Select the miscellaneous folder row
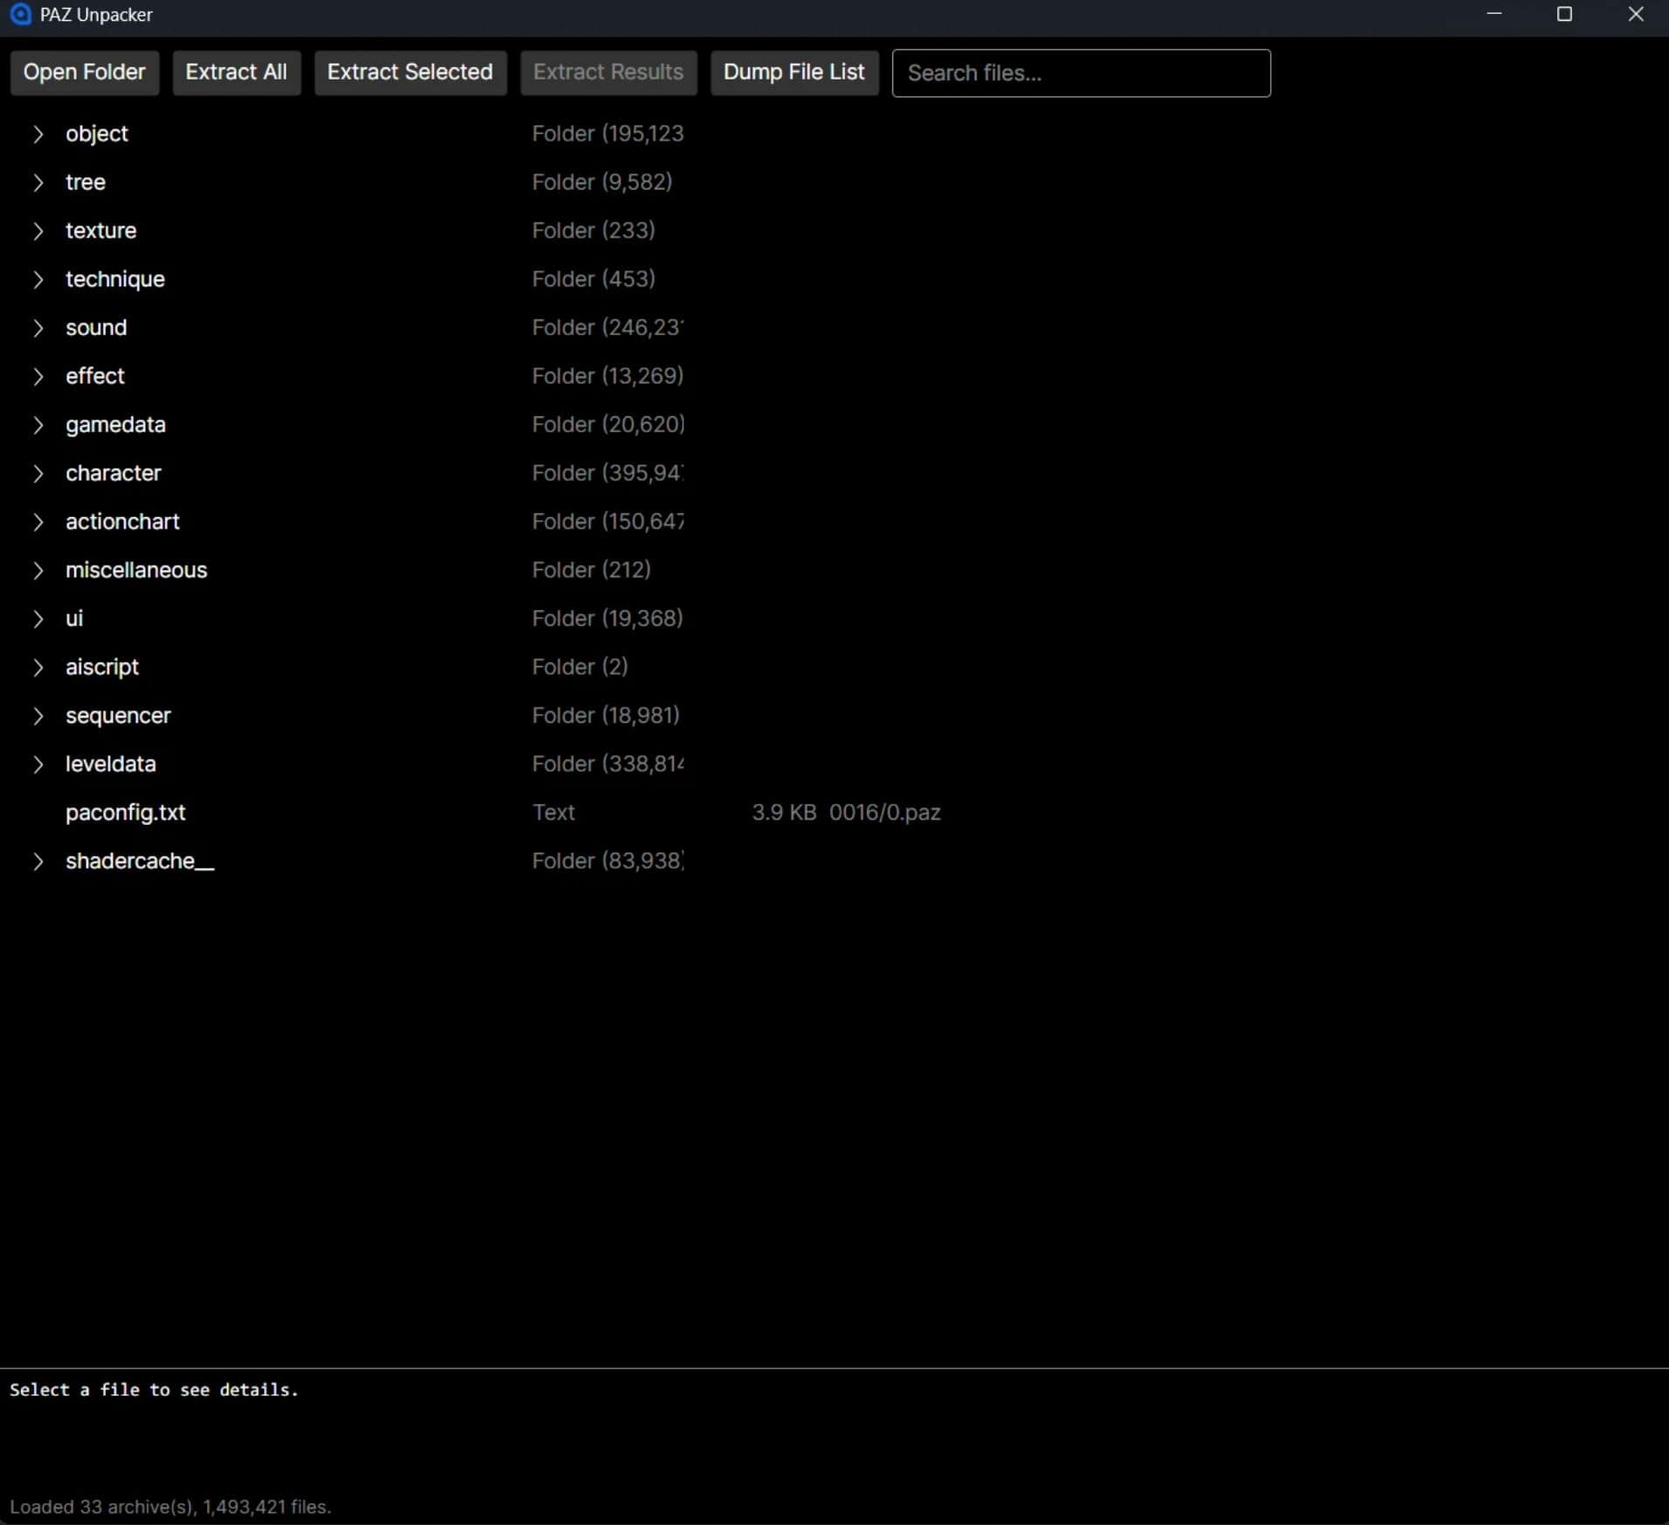 [x=136, y=570]
